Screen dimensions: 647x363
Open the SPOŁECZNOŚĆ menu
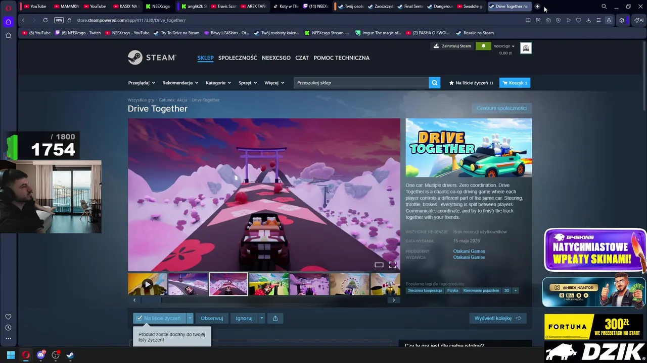pos(238,57)
